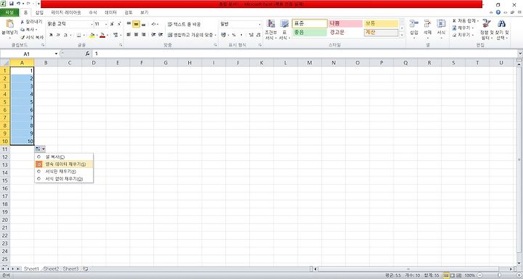Switch to Page Layout (페이지 레이아웃) tab
The width and height of the screenshot is (523, 279).
(66, 12)
